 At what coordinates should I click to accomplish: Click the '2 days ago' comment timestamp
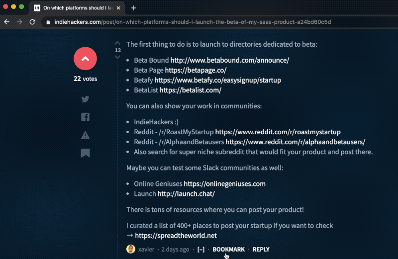point(175,250)
